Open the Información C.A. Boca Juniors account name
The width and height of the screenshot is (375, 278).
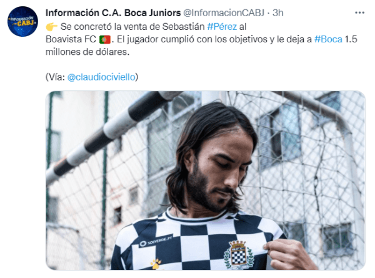[113, 13]
